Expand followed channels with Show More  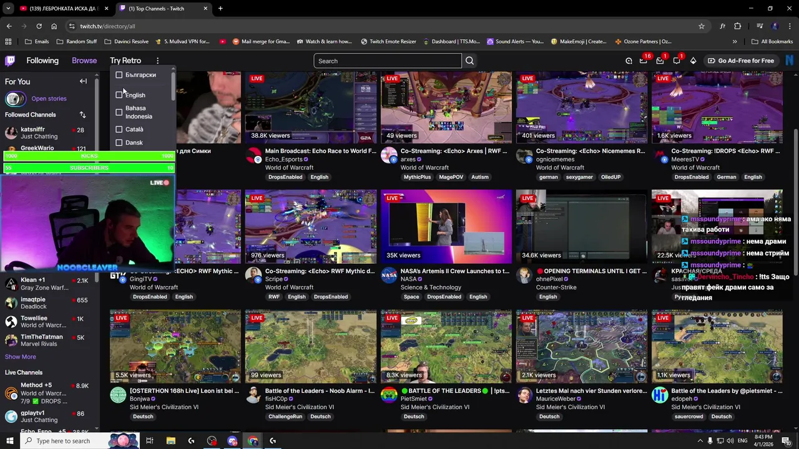pyautogui.click(x=21, y=357)
